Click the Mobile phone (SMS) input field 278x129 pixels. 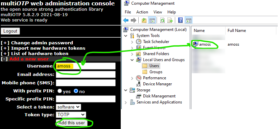click(86, 83)
